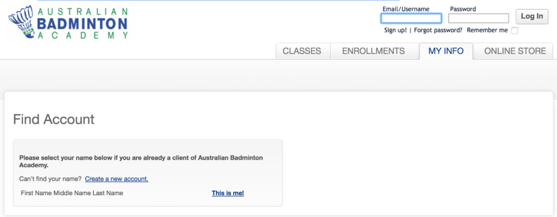Switch to the ENROLLMENTS tab
This screenshot has width=557, height=217.
(x=373, y=51)
